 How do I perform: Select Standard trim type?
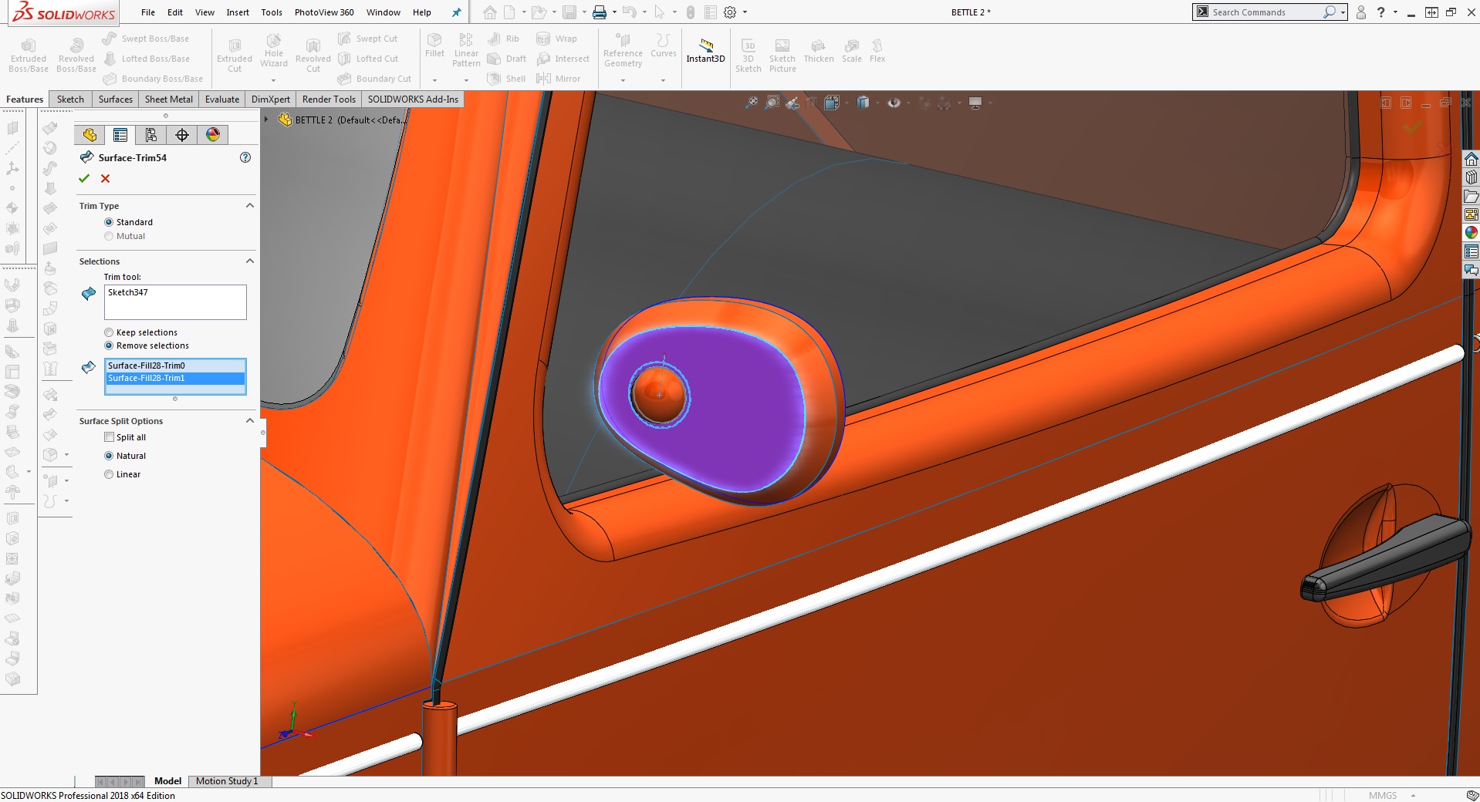109,222
